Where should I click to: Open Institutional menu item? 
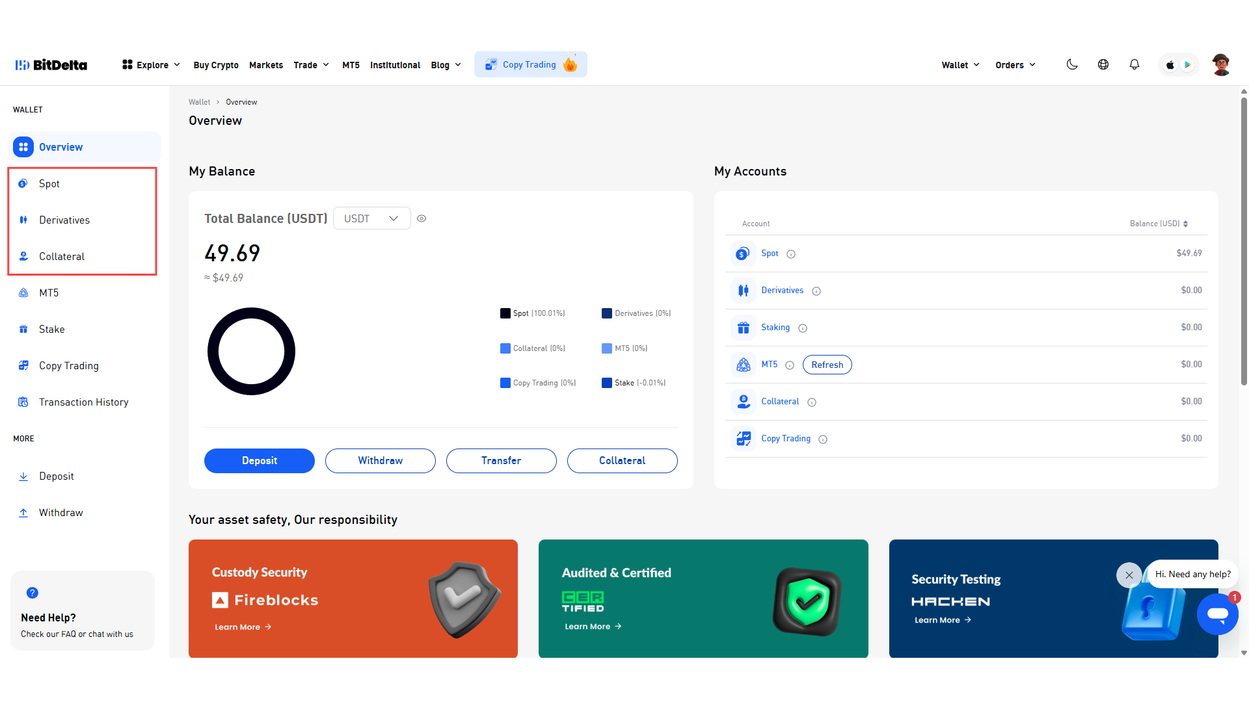pos(395,65)
